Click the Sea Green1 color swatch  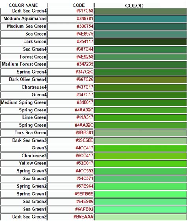140,209
